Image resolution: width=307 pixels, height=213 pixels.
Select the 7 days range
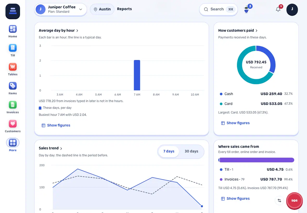tap(169, 151)
